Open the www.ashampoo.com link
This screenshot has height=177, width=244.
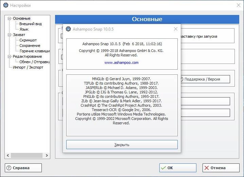(121, 63)
